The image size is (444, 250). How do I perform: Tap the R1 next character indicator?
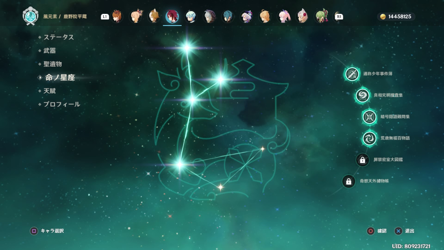coord(339,17)
